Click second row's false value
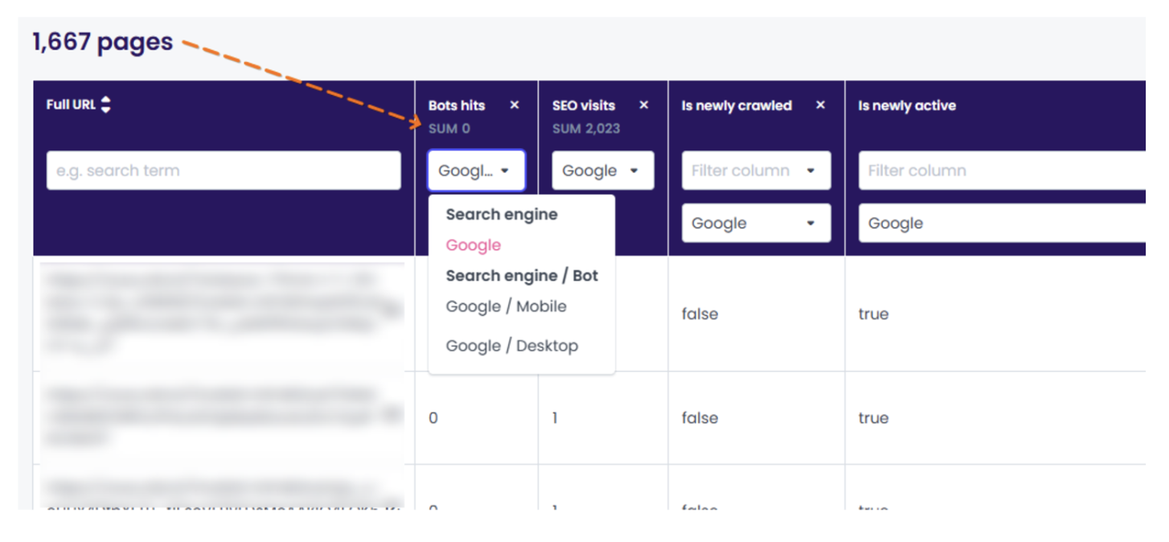1169x542 pixels. pos(700,418)
